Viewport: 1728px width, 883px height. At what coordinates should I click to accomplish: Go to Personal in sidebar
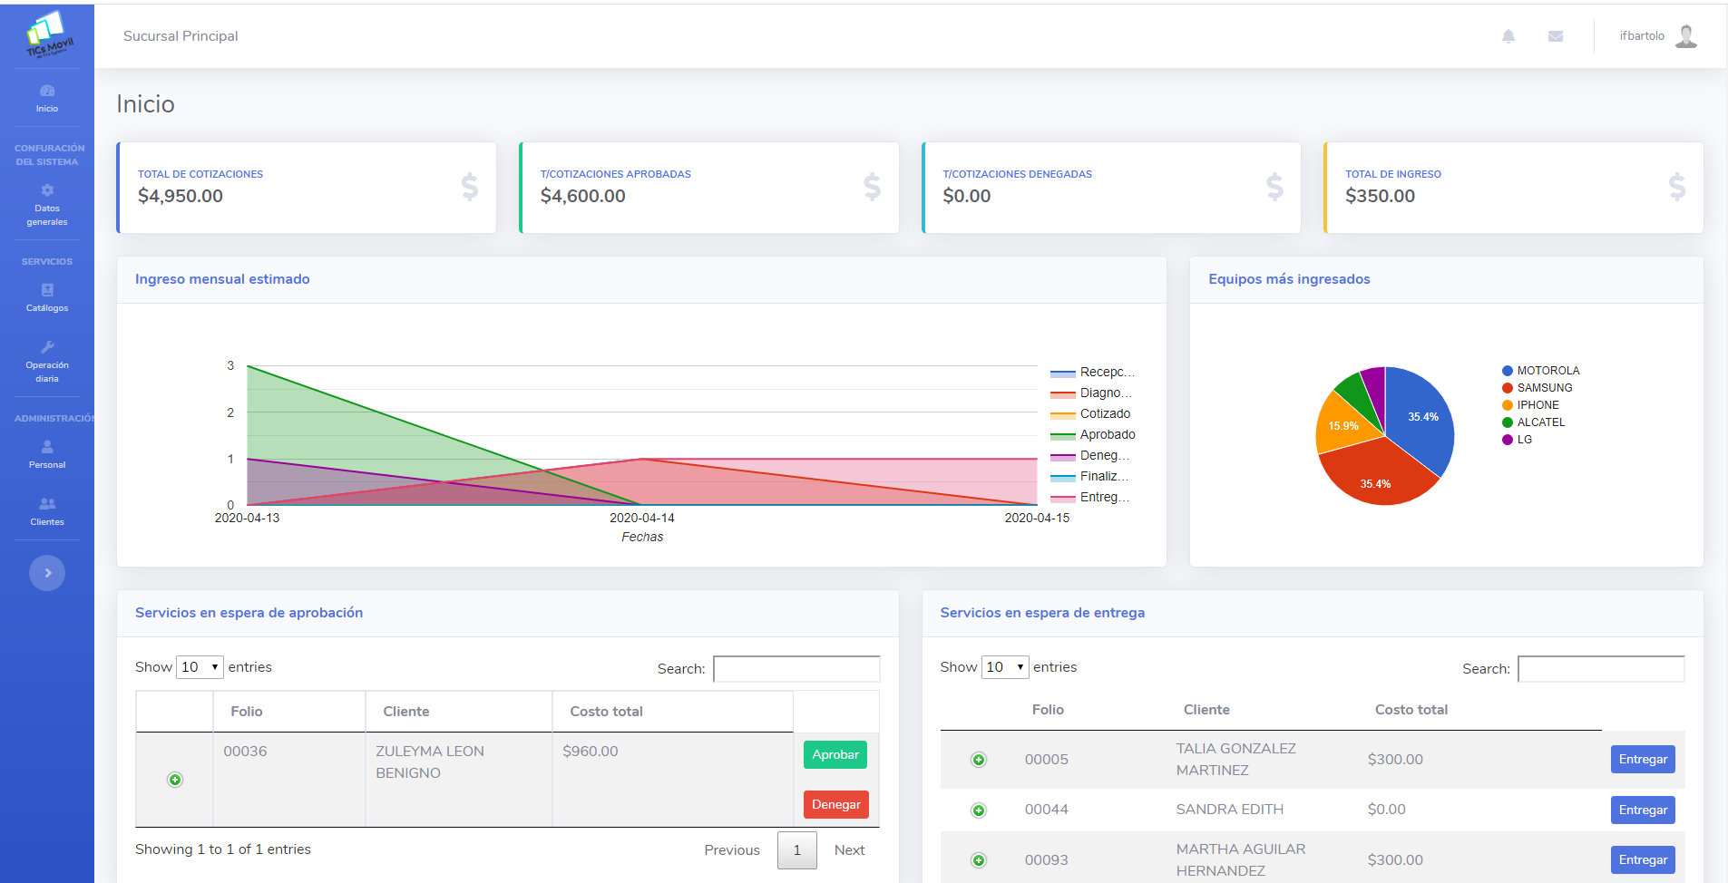47,454
